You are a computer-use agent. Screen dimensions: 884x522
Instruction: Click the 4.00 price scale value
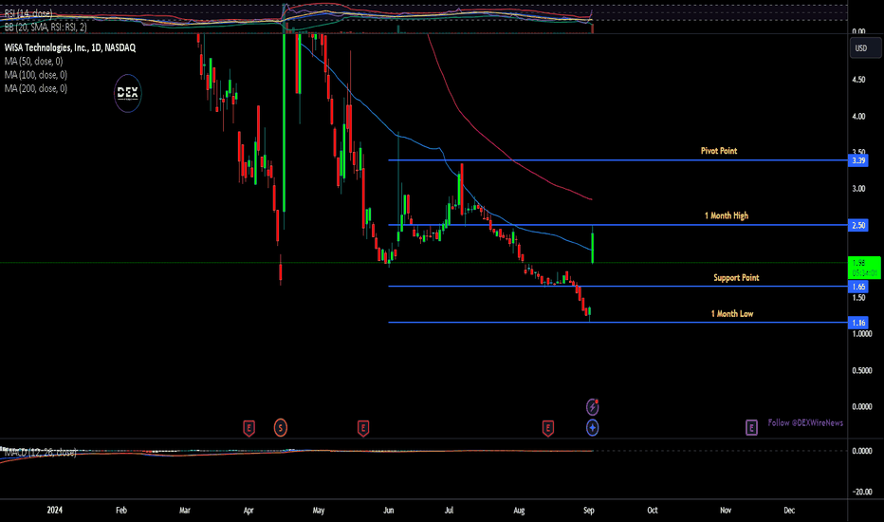coord(858,116)
